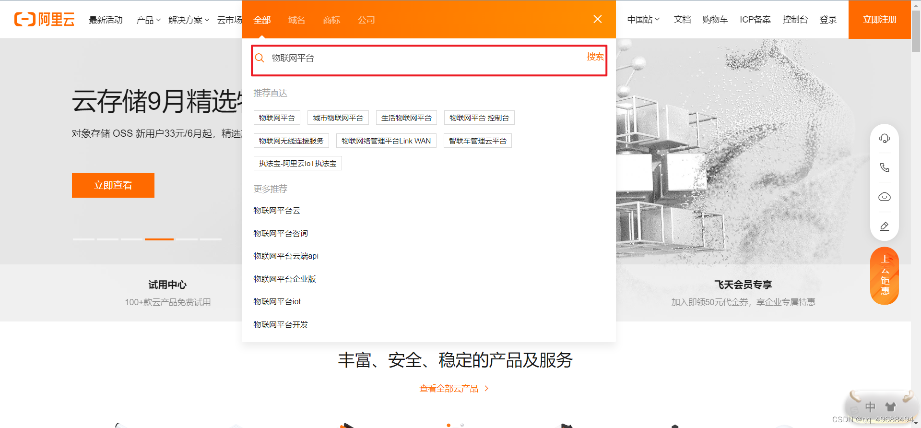Screen dimensions: 921x428
Task: Select the last banner carousel indicator
Action: (211, 239)
